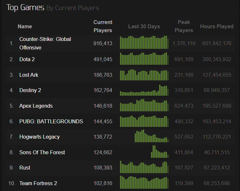Select peak players value 316,651

[184, 90]
